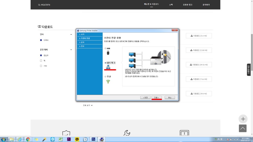Image resolution: width=253 pixels, height=142 pixels.
Task: Open the 문의하기 tab
Action: pyautogui.click(x=206, y=5)
